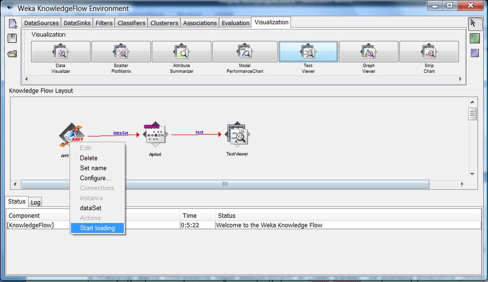Image resolution: width=488 pixels, height=282 pixels.
Task: Select the Visualization tab
Action: click(x=271, y=22)
